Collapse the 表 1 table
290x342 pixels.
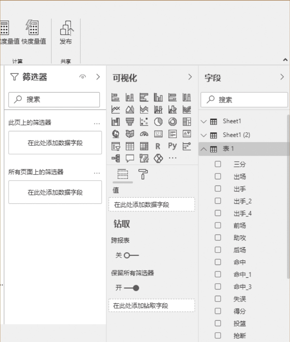coord(204,149)
